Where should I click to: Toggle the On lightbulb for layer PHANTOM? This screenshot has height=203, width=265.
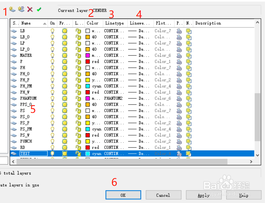[52, 98]
